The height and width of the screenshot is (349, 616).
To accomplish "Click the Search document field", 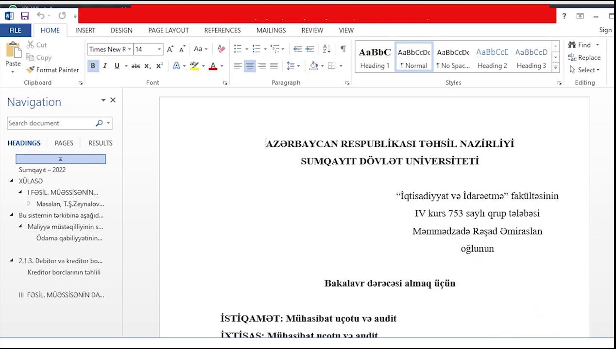I will click(50, 123).
